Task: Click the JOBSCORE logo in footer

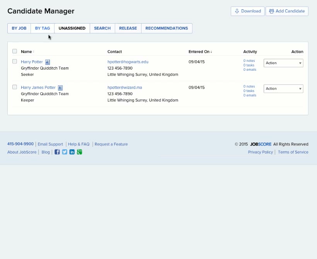Action: [x=261, y=144]
